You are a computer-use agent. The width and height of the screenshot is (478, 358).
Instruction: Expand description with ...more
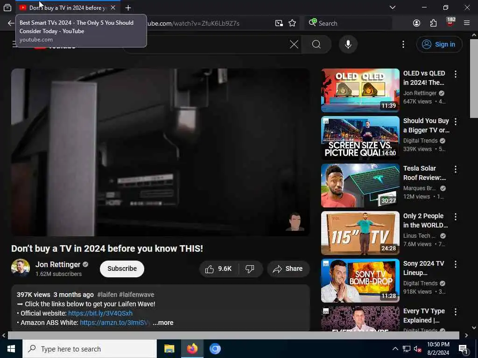pos(163,323)
